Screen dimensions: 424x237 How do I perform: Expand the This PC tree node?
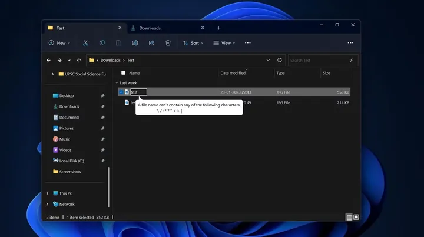click(x=47, y=193)
